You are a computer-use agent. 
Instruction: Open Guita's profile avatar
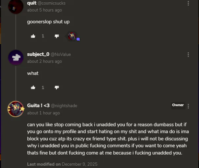pos(16,109)
